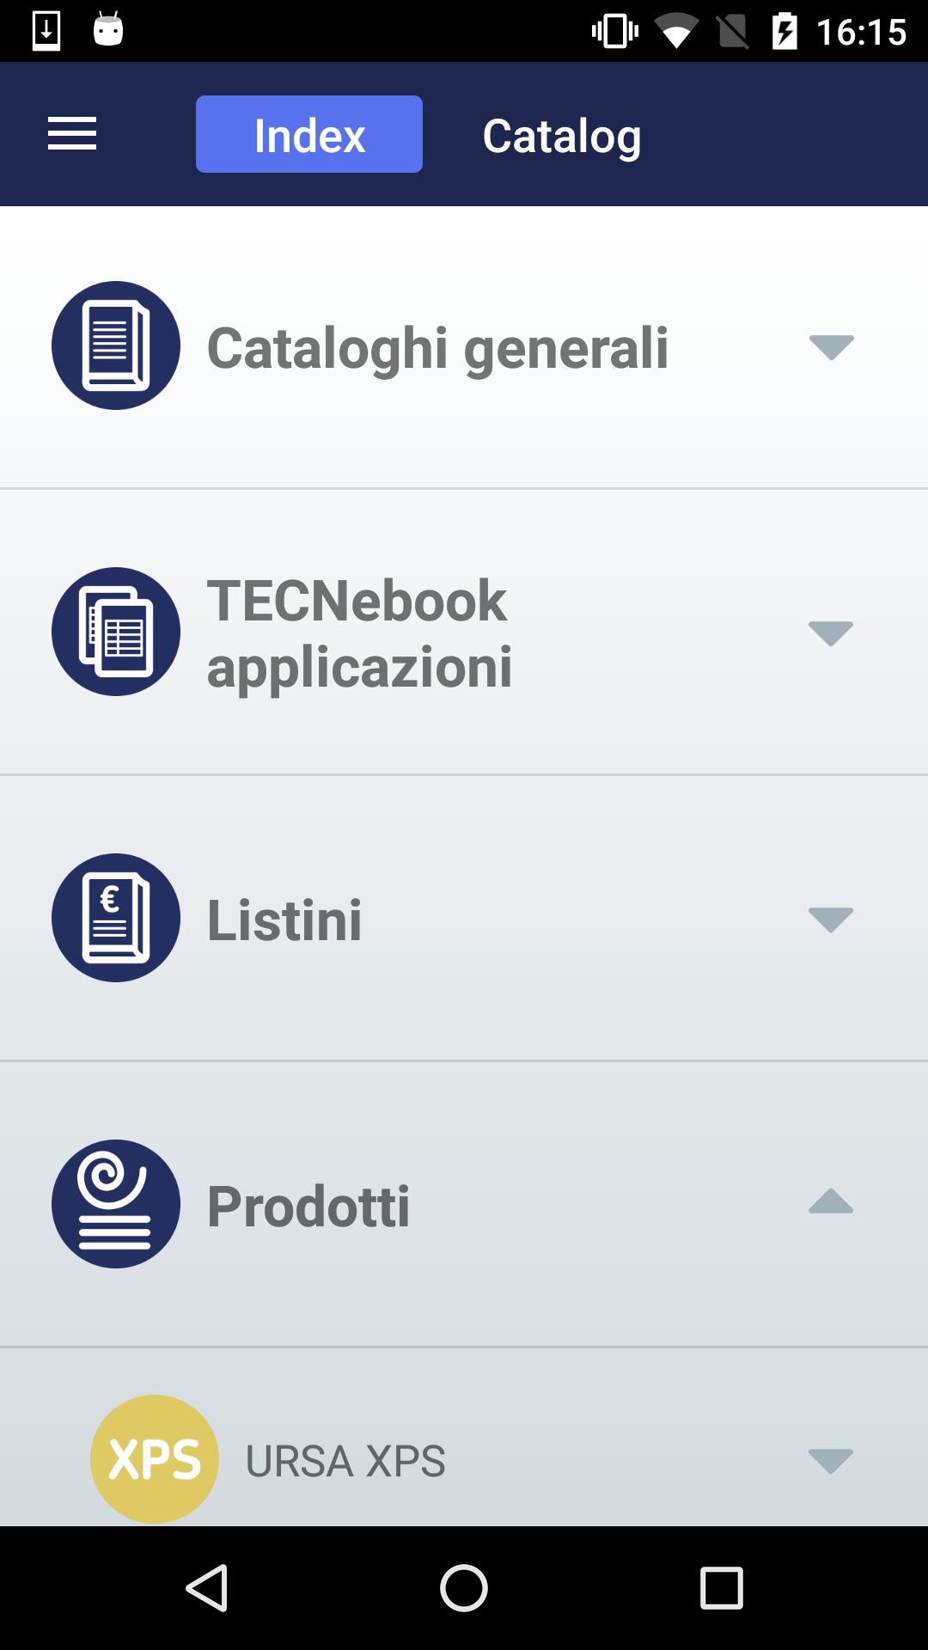Viewport: 928px width, 1650px height.
Task: Tap the Listini euro price-list icon
Action: [x=116, y=918]
